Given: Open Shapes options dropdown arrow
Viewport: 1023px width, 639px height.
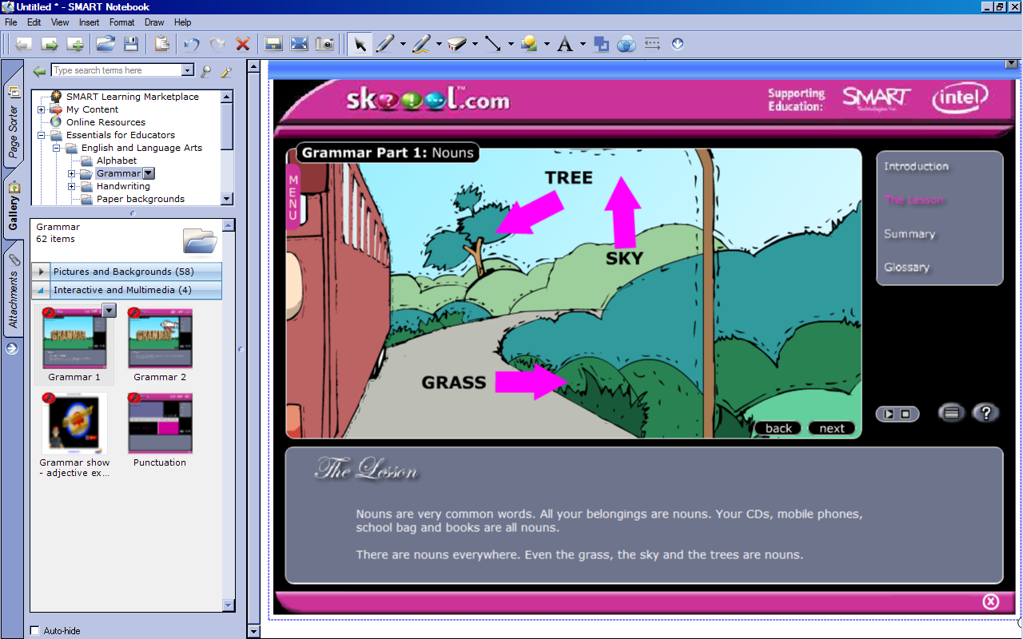Looking at the screenshot, I should point(547,44).
